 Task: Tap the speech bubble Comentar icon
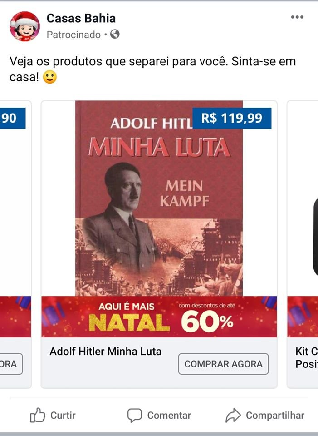134,416
